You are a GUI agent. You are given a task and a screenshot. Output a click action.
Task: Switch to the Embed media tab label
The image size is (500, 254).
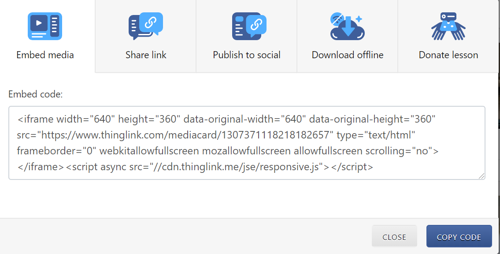point(45,55)
